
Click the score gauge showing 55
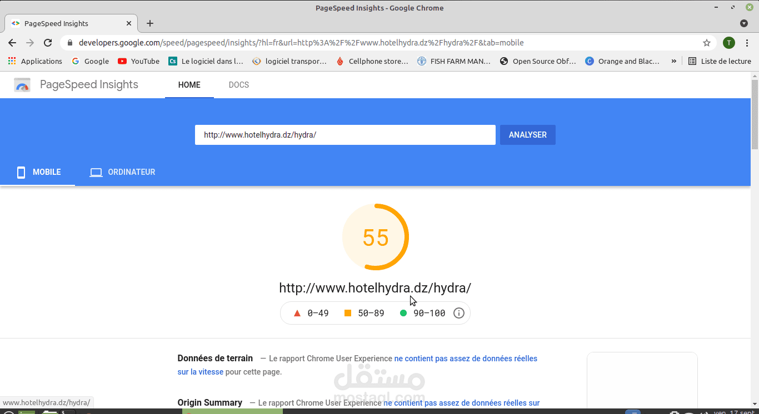click(x=376, y=237)
